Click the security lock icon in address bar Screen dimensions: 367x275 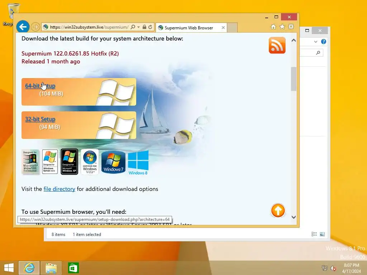point(144,27)
